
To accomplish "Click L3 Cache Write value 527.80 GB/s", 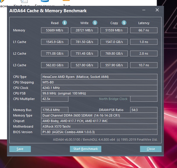I will (x=84, y=65).
